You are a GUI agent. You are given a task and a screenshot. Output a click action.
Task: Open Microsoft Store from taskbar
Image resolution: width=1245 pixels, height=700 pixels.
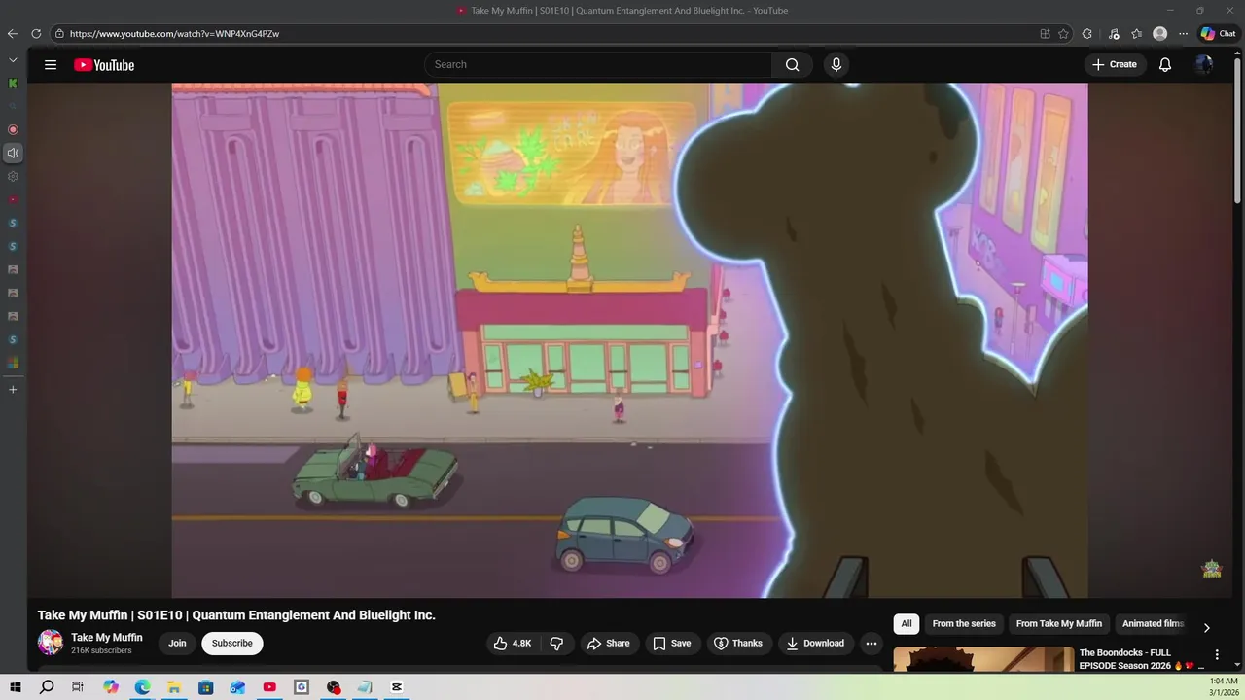(x=206, y=687)
